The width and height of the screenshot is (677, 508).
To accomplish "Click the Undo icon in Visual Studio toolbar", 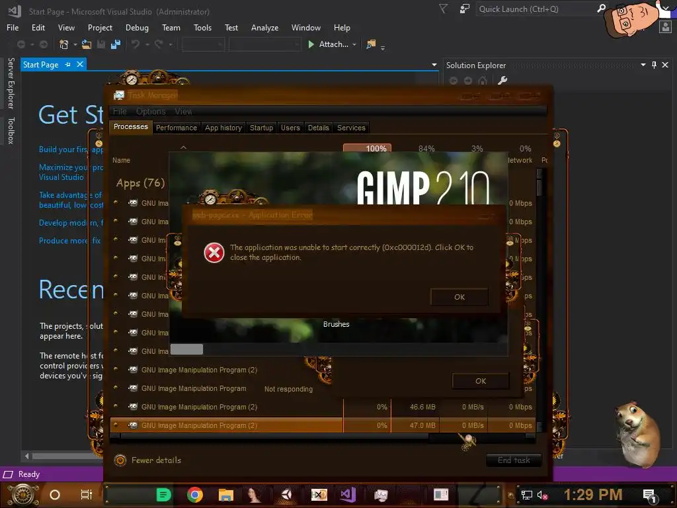I will pyautogui.click(x=136, y=44).
